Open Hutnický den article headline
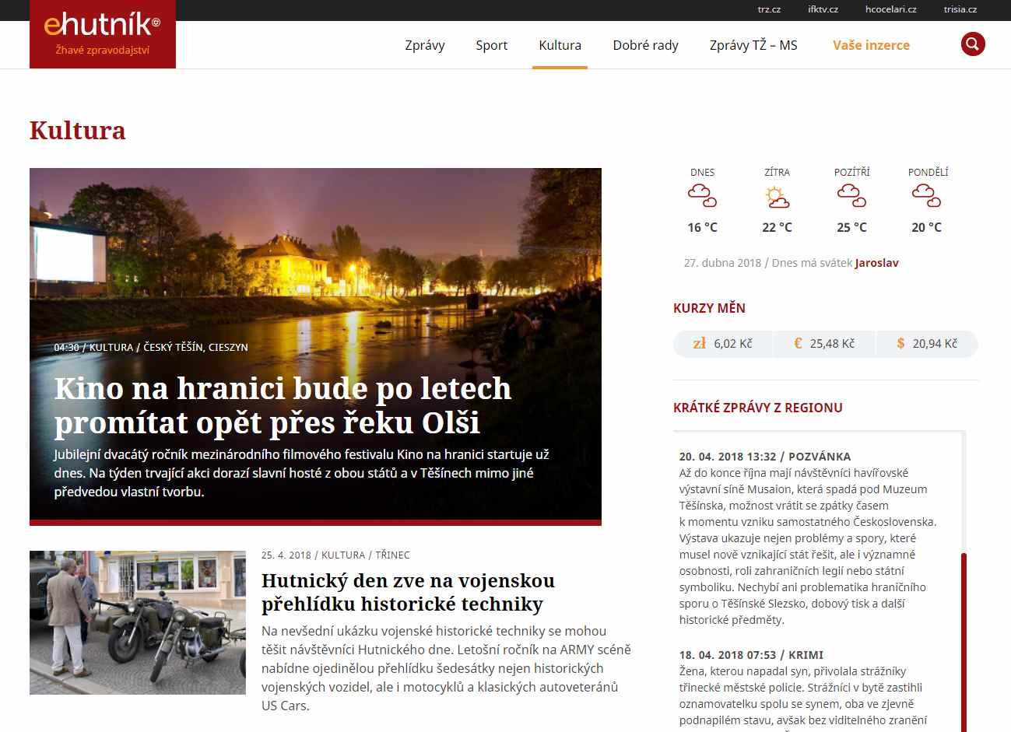The image size is (1011, 732). [x=409, y=592]
